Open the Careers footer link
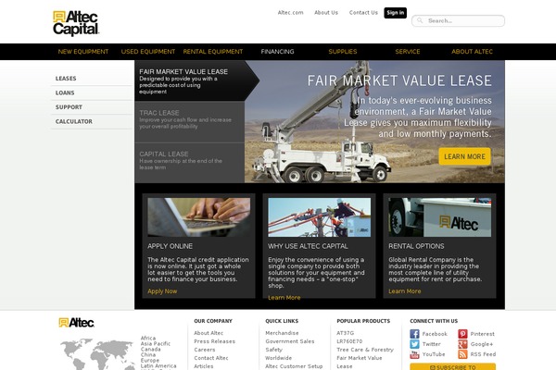This screenshot has height=370, width=556. coord(205,350)
